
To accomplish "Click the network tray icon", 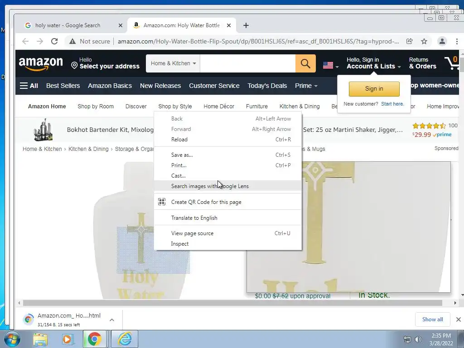I will click(407, 339).
